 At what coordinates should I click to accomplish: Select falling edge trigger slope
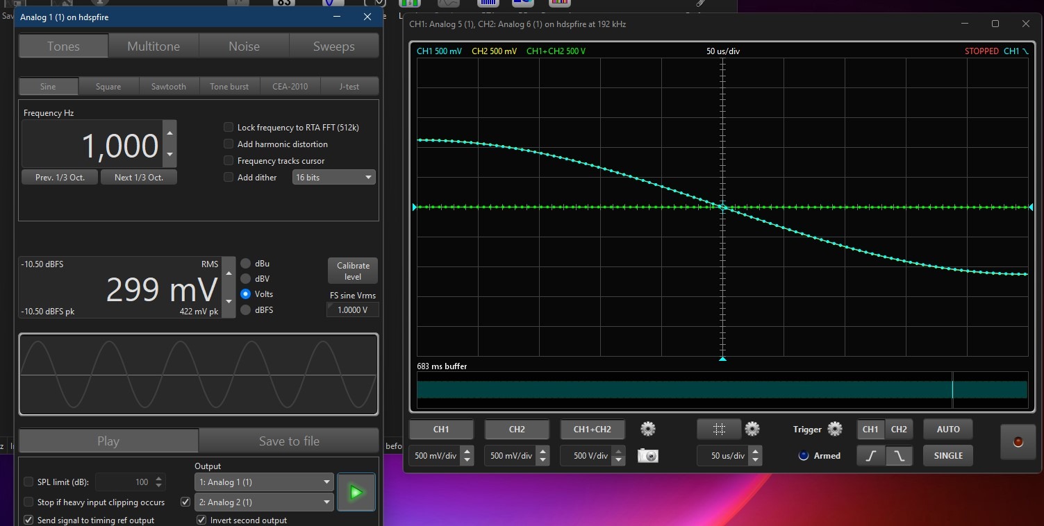(x=899, y=456)
